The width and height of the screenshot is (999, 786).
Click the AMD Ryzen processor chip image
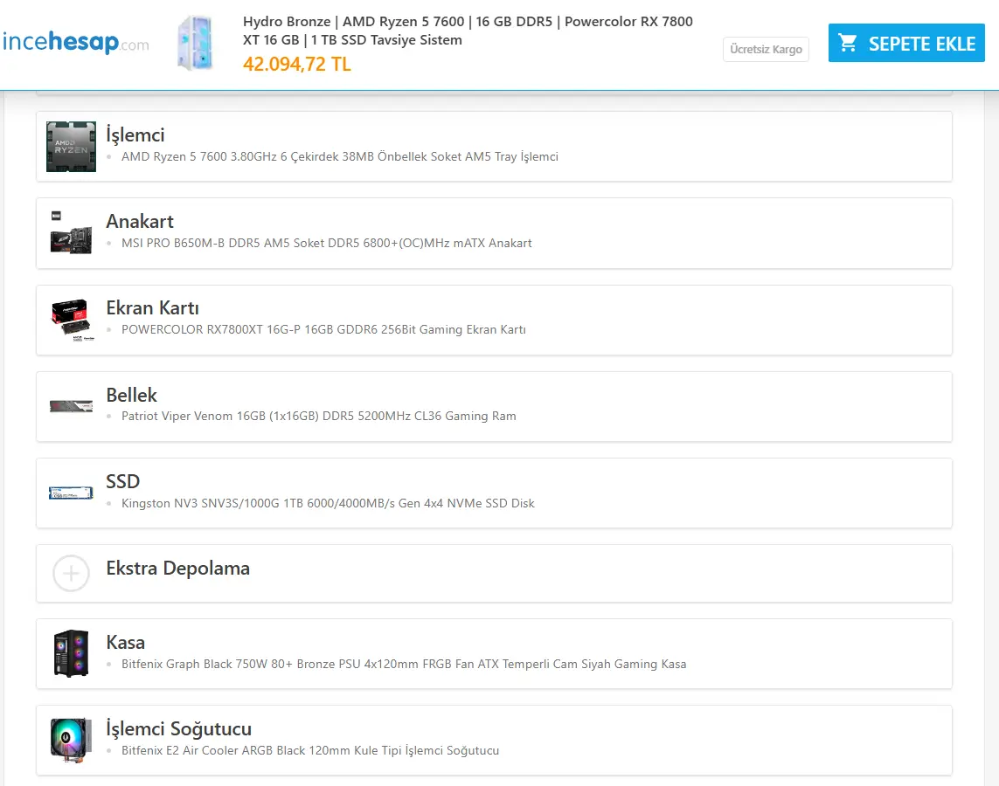pos(72,147)
